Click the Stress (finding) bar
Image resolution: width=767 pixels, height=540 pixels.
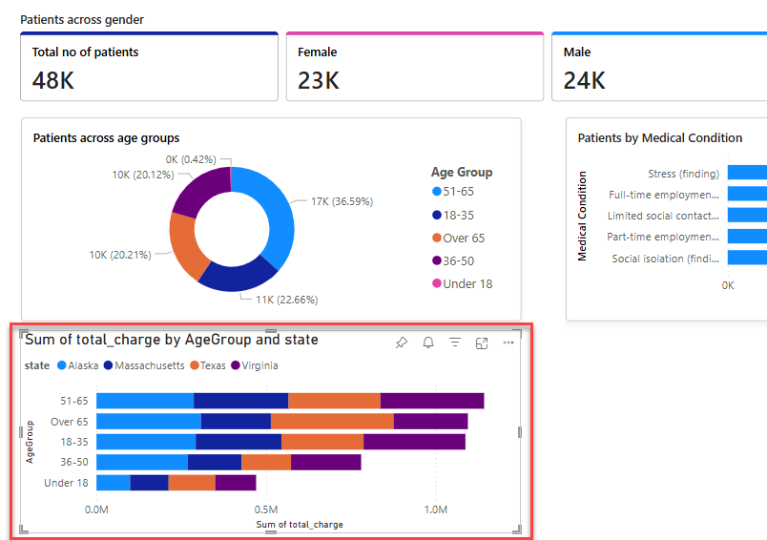(x=747, y=172)
